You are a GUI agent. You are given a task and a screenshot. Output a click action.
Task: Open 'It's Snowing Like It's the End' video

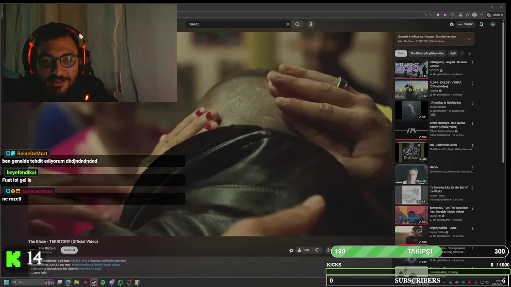[x=449, y=189]
